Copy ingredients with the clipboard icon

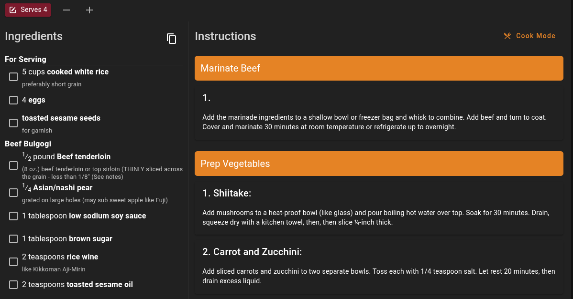pos(171,39)
